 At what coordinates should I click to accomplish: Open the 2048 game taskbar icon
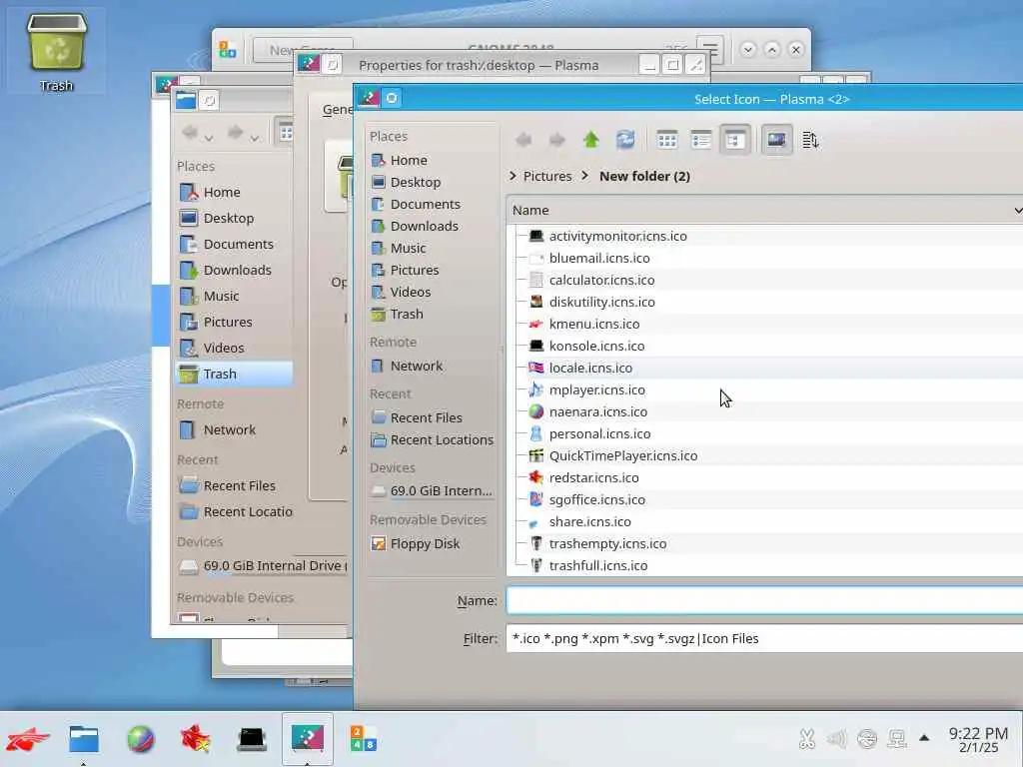tap(363, 739)
